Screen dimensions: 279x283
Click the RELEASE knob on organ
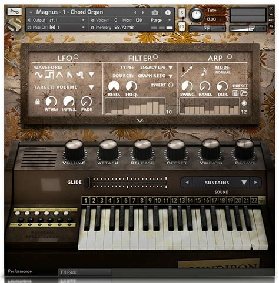(x=142, y=150)
